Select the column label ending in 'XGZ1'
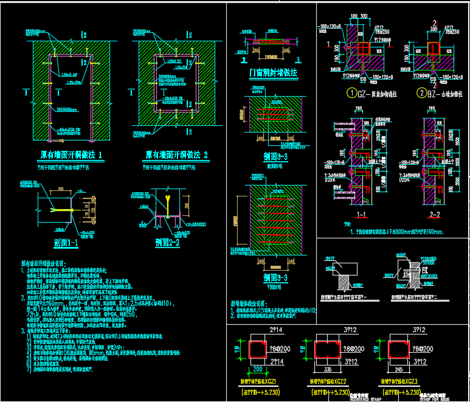The height and width of the screenshot is (402, 470). point(258,381)
